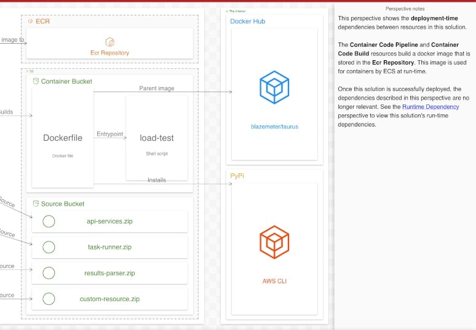
Task: Click the blazemeter/taurus cube icon
Action: (274, 87)
